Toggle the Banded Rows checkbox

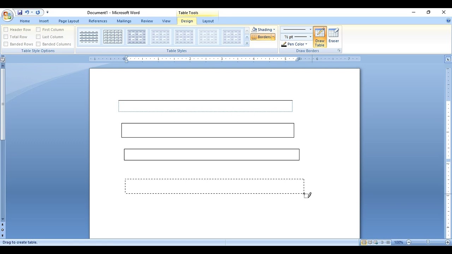[x=6, y=44]
